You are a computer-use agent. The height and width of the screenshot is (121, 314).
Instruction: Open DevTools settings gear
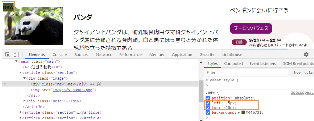(x=306, y=54)
